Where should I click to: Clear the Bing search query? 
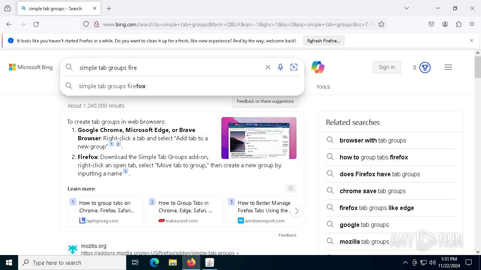(x=268, y=67)
